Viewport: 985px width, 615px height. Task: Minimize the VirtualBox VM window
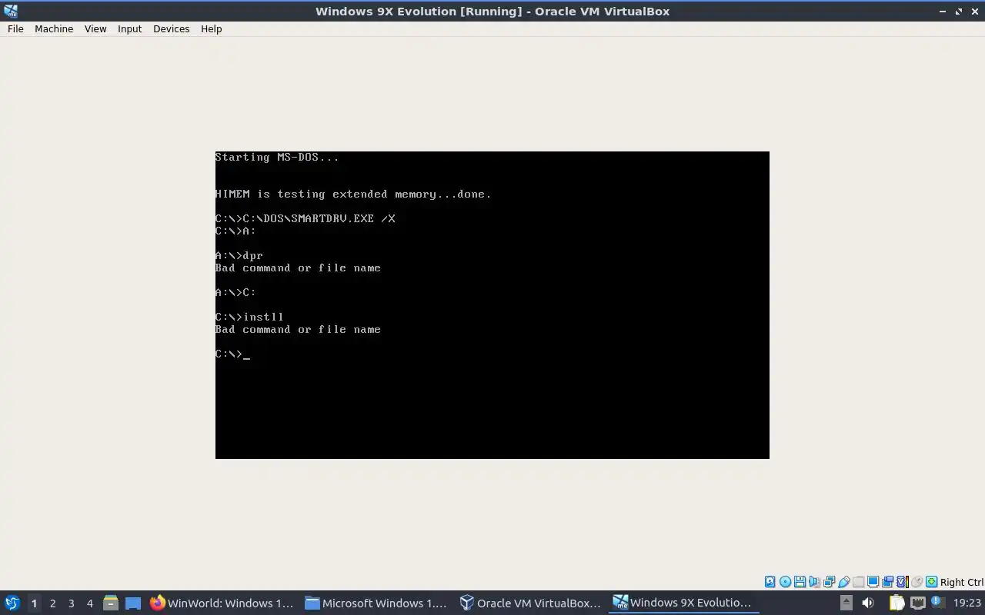click(943, 11)
